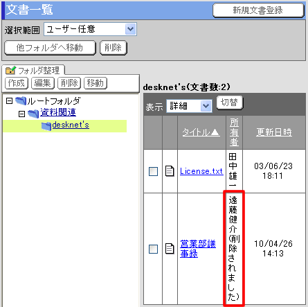Click the 作成 folder button
This screenshot has height=307, width=308.
(x=17, y=83)
